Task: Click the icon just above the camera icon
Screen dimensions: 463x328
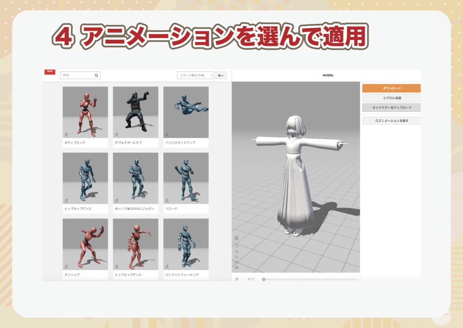Action: coord(236,262)
